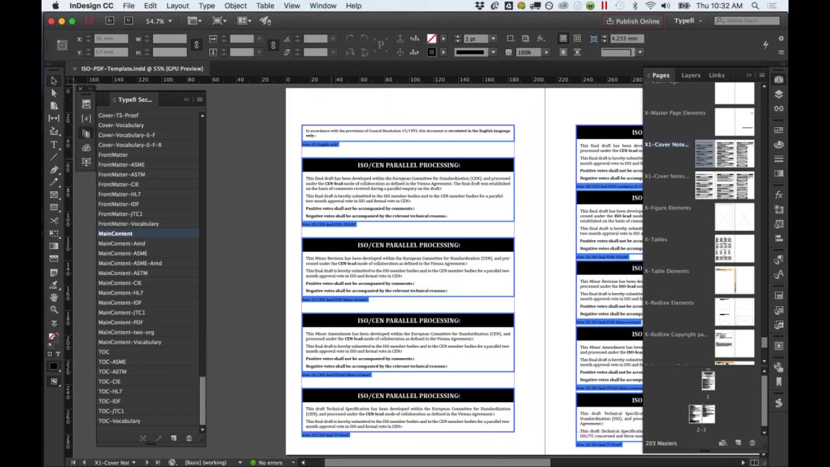Image resolution: width=830 pixels, height=467 pixels.
Task: Open the Typefi workspace switcher
Action: pyautogui.click(x=688, y=21)
